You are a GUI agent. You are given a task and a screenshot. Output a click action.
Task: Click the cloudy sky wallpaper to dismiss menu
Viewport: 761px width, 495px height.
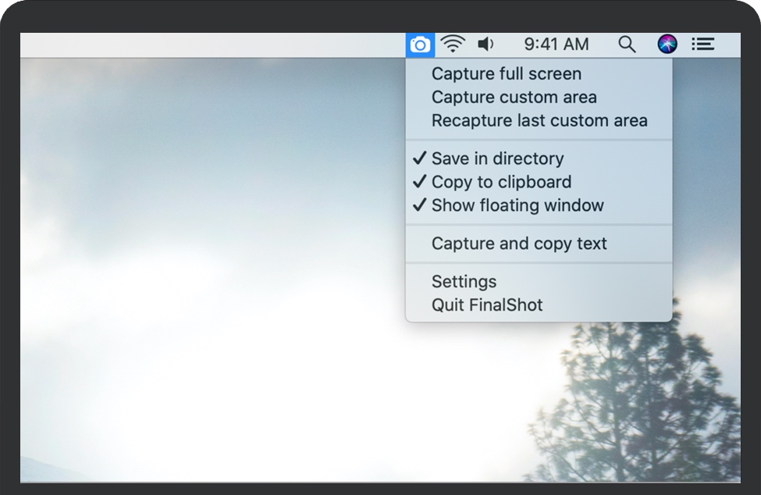point(195,195)
